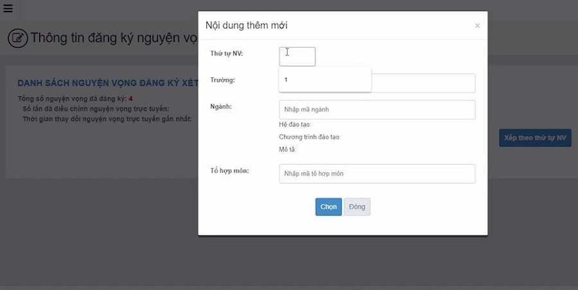Viewport: 578px width, 290px height.
Task: Click the Chương trình đào tạo text
Action: (x=310, y=137)
